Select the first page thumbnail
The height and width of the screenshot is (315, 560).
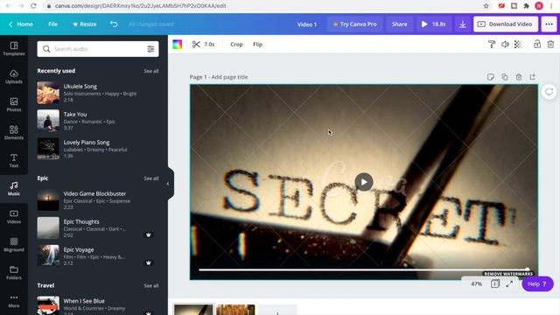(193, 310)
